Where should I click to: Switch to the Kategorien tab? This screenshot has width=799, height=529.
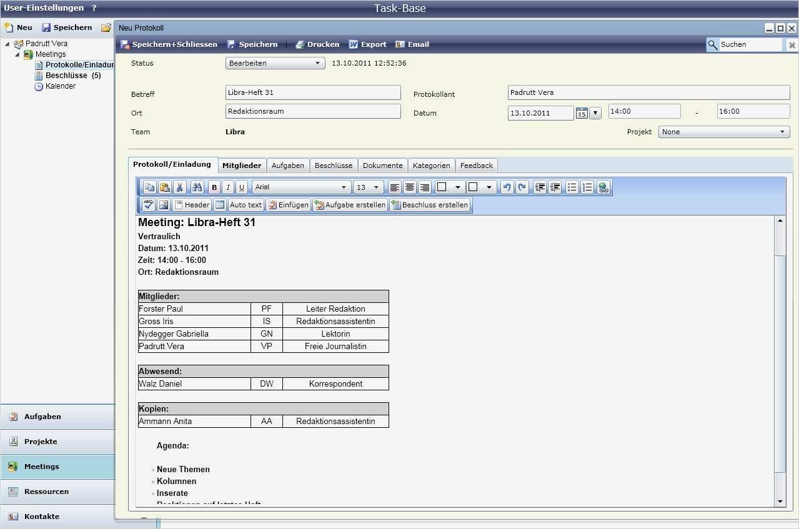click(x=432, y=166)
